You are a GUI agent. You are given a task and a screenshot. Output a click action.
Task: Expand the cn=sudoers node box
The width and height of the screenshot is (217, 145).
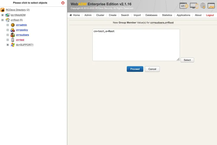[8, 35]
